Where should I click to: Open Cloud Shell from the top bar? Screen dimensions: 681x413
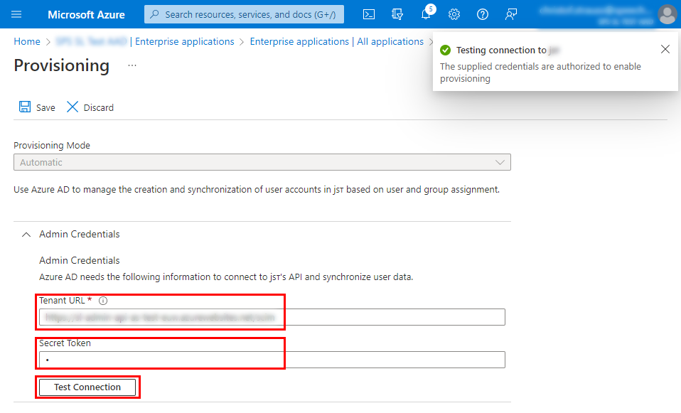(x=369, y=14)
